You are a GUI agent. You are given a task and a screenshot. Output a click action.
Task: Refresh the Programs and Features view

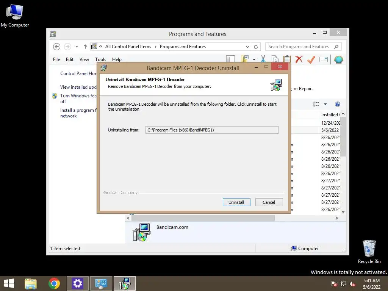[256, 47]
